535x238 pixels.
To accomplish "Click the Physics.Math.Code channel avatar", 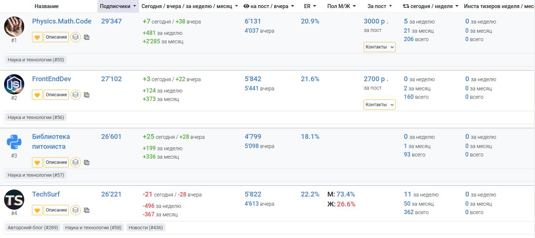I will 14,26.
